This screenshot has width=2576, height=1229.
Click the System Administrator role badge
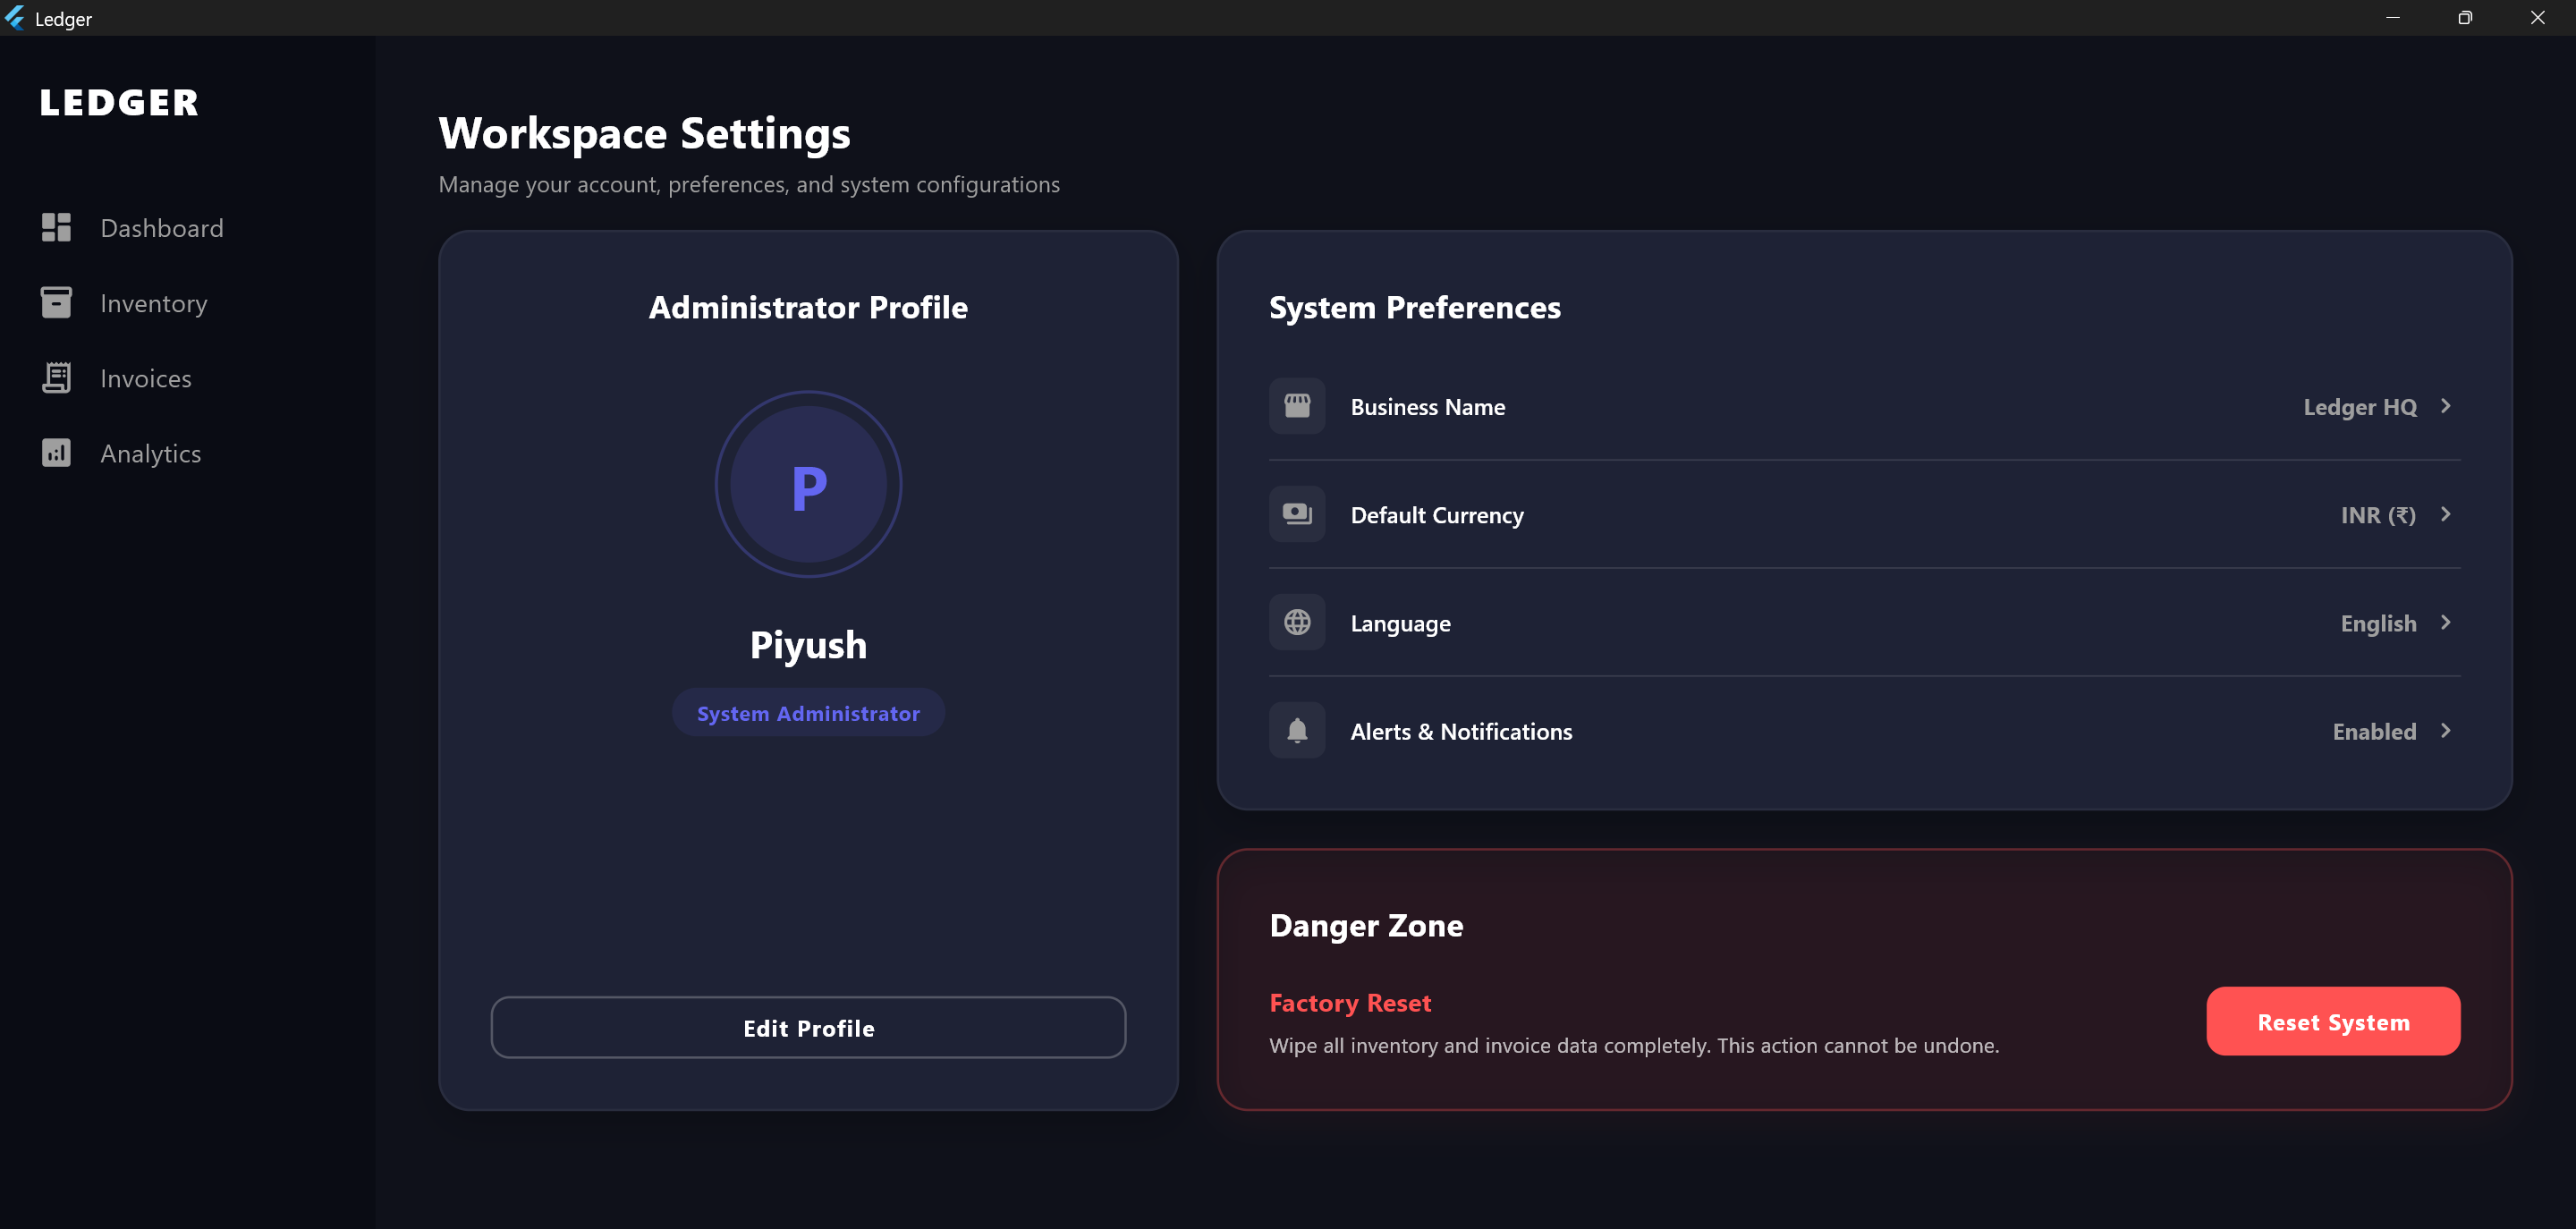(808, 713)
